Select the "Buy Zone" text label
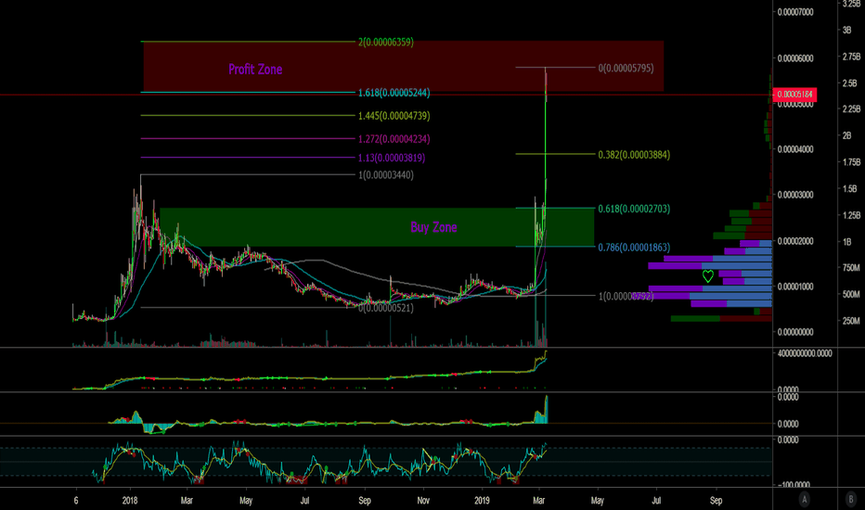This screenshot has width=865, height=510. coord(433,227)
